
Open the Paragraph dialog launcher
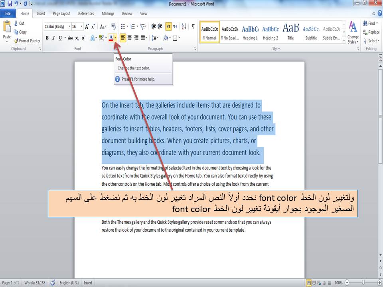click(195, 49)
